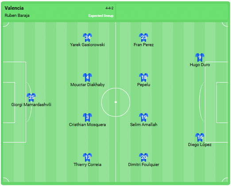Open the Pepelu player name
Image resolution: width=231 pixels, height=186 pixels.
click(x=144, y=85)
